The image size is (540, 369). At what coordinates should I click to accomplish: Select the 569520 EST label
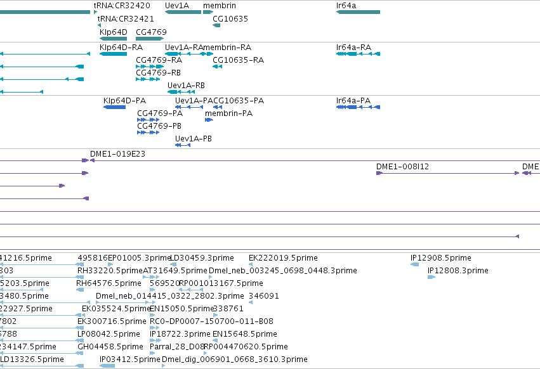[x=164, y=283]
